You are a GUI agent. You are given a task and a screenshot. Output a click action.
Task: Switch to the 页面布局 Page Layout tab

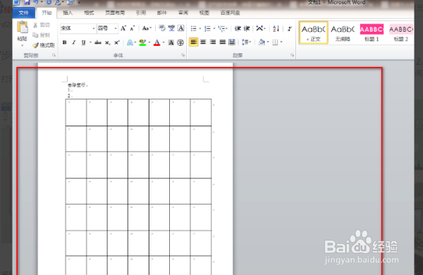[x=115, y=13]
